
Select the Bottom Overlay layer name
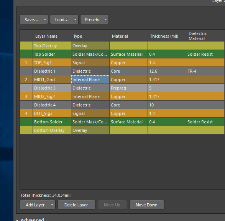[52, 130]
